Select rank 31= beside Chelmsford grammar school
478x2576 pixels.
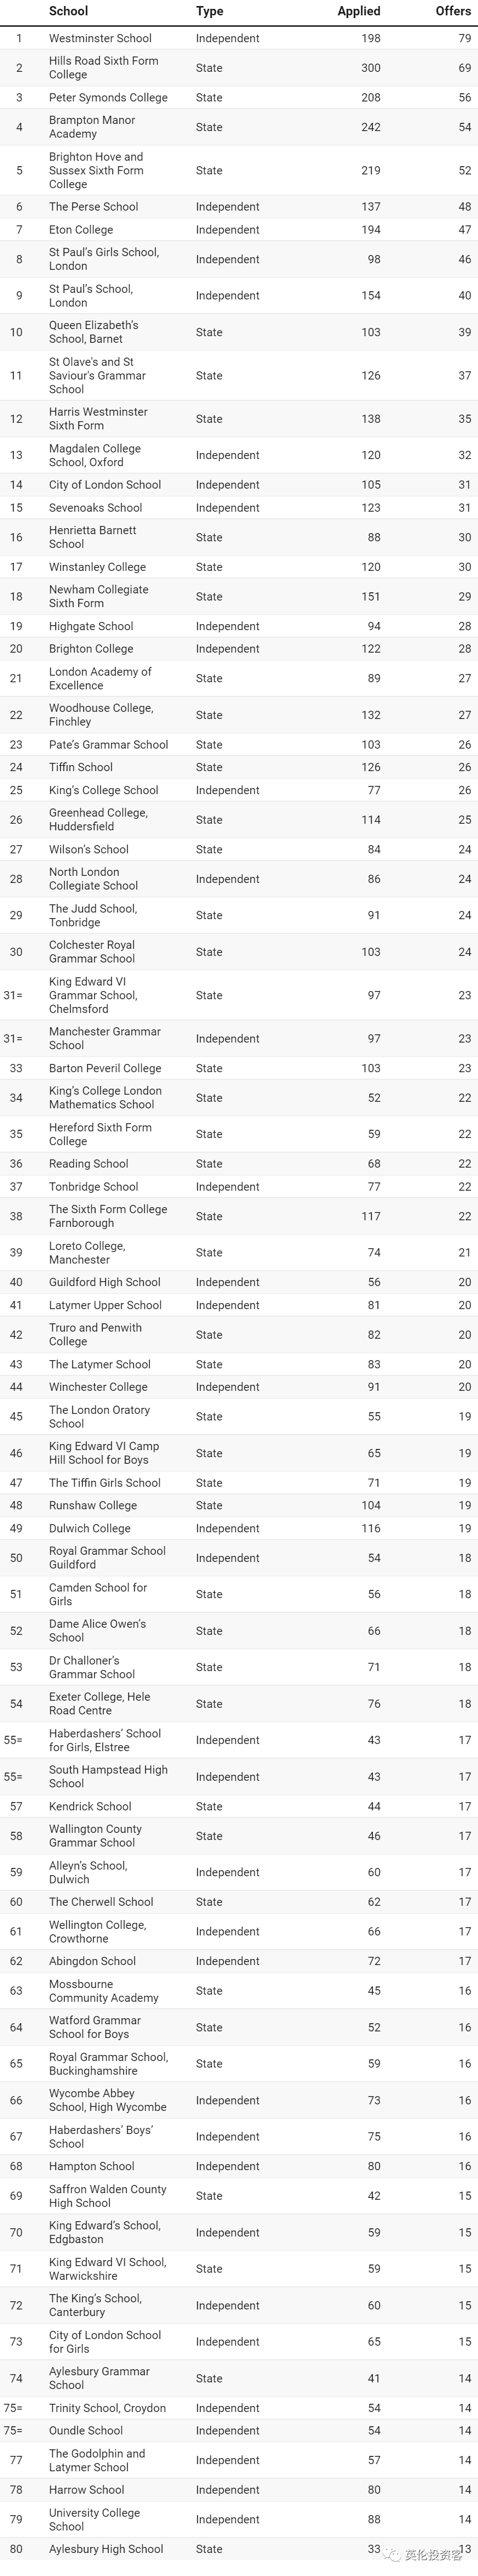click(13, 995)
